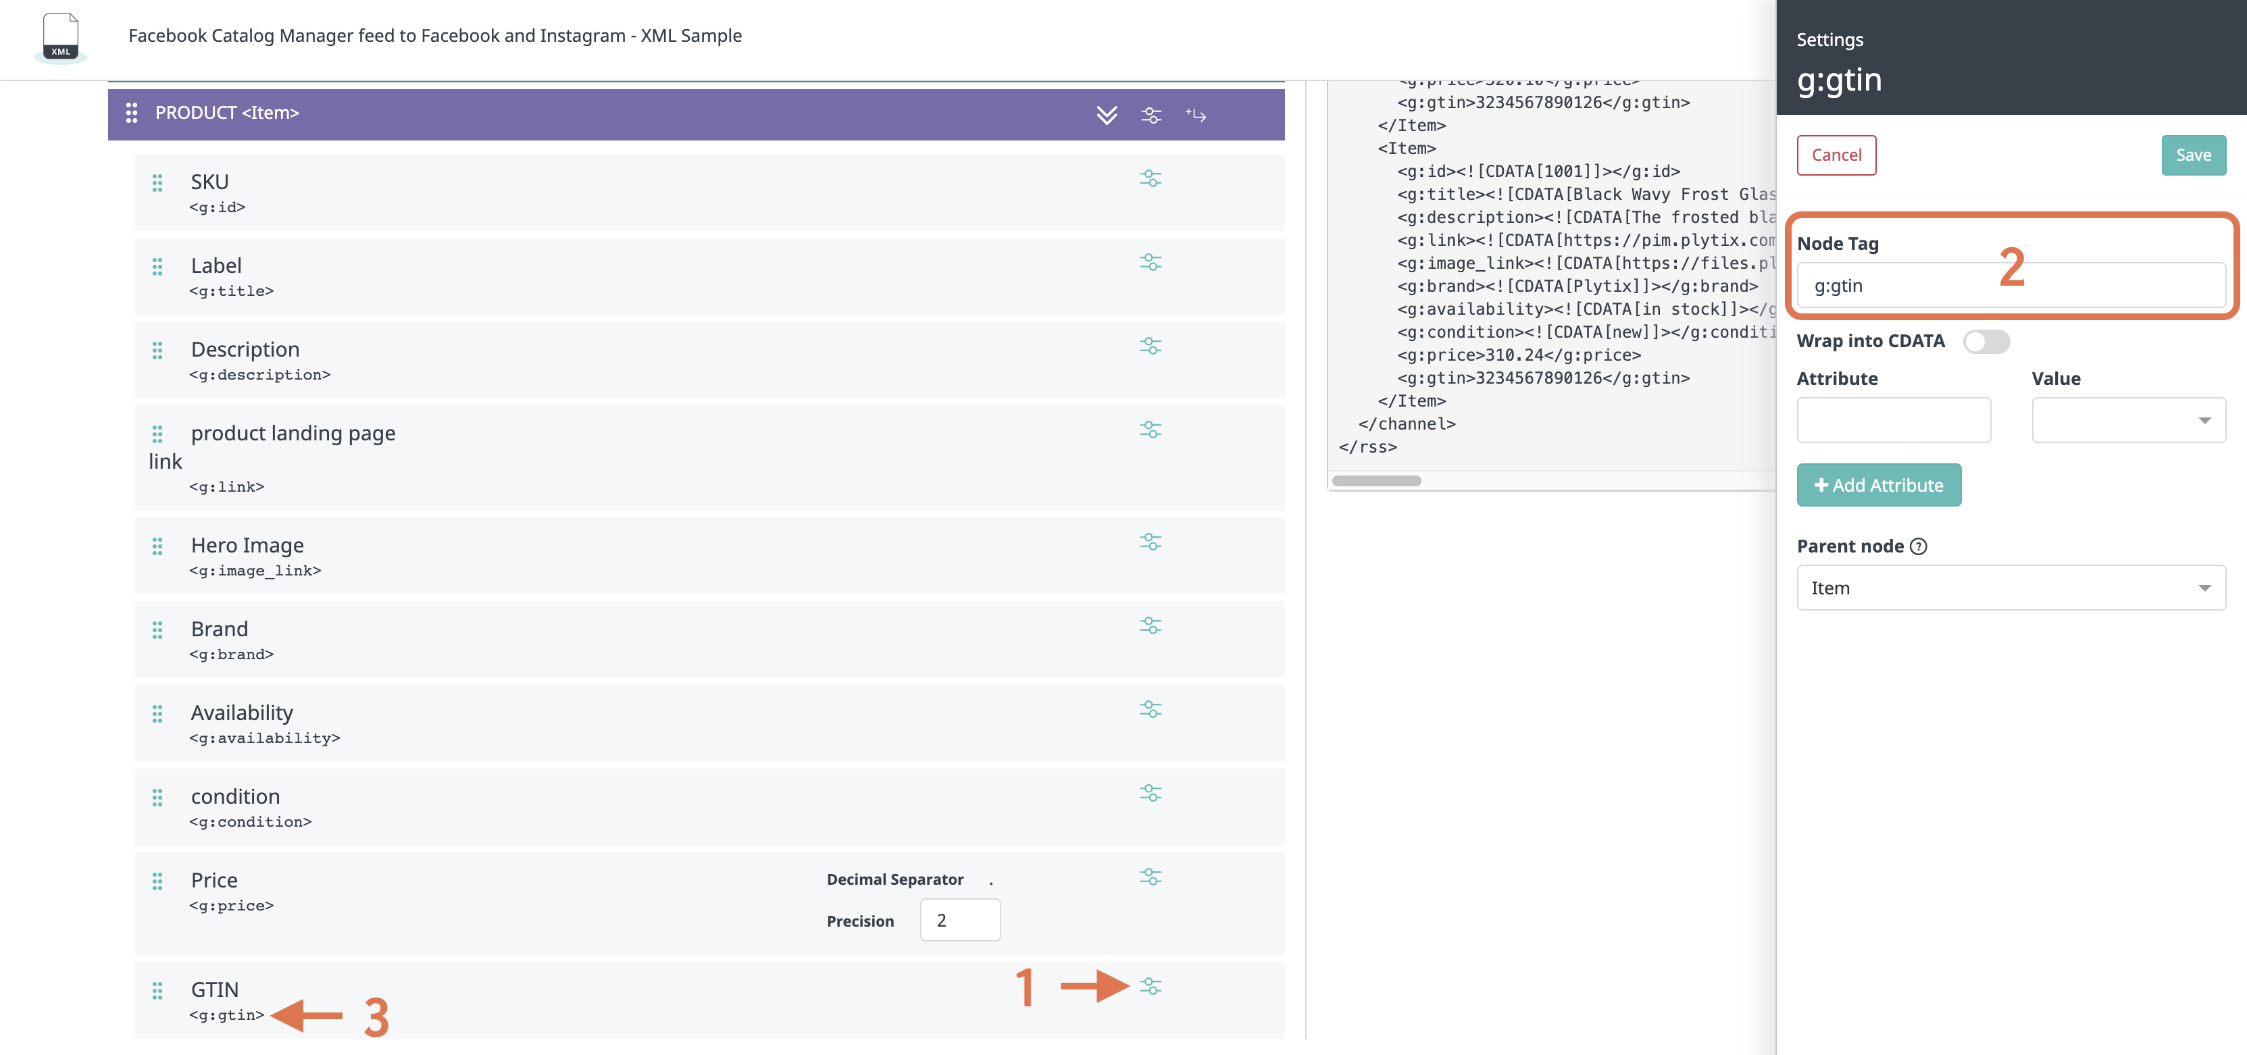Click the Price row drag handle
The width and height of the screenshot is (2247, 1055).
click(157, 881)
